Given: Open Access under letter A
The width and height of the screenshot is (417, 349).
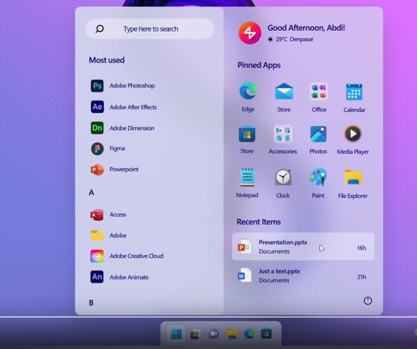Looking at the screenshot, I should [x=109, y=214].
